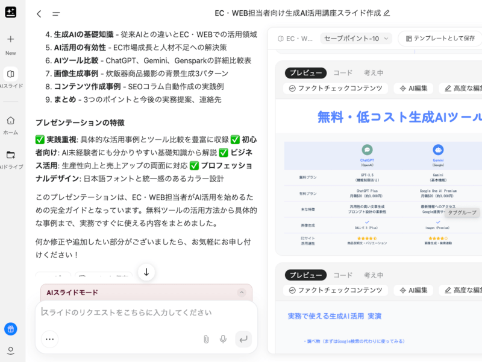482x362 pixels.
Task: Go to ホーム in the sidebar
Action: click(x=11, y=124)
